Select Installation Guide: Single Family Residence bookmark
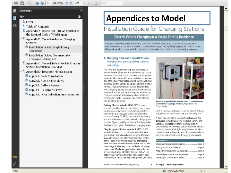 (x=49, y=49)
